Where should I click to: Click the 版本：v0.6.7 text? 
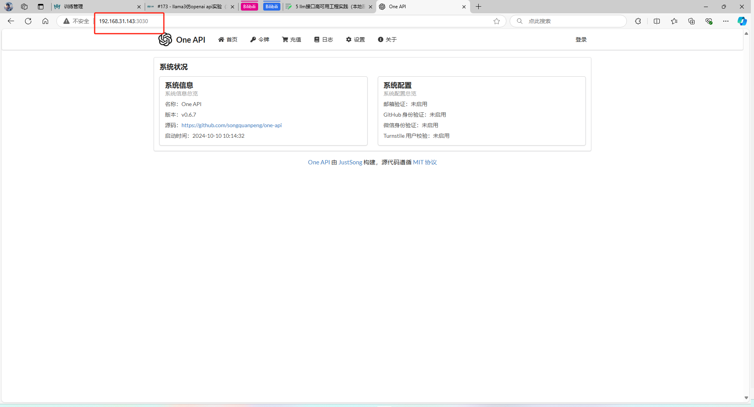pyautogui.click(x=180, y=115)
